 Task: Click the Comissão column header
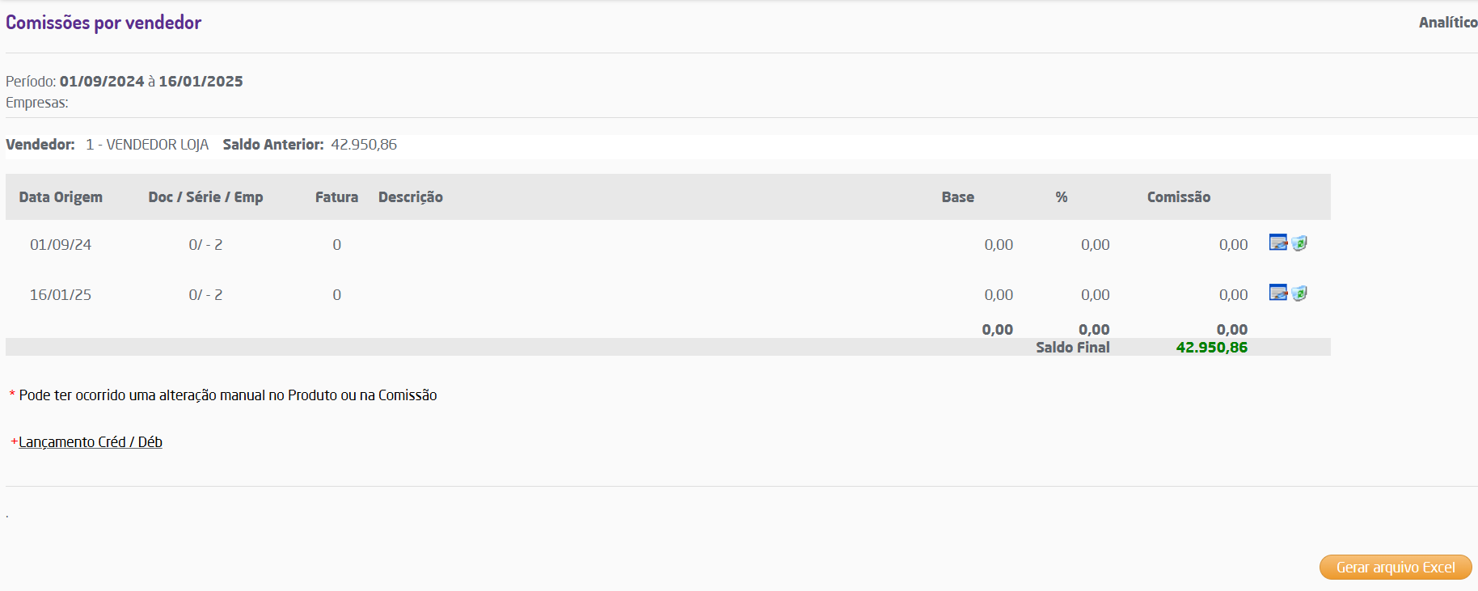(1178, 197)
